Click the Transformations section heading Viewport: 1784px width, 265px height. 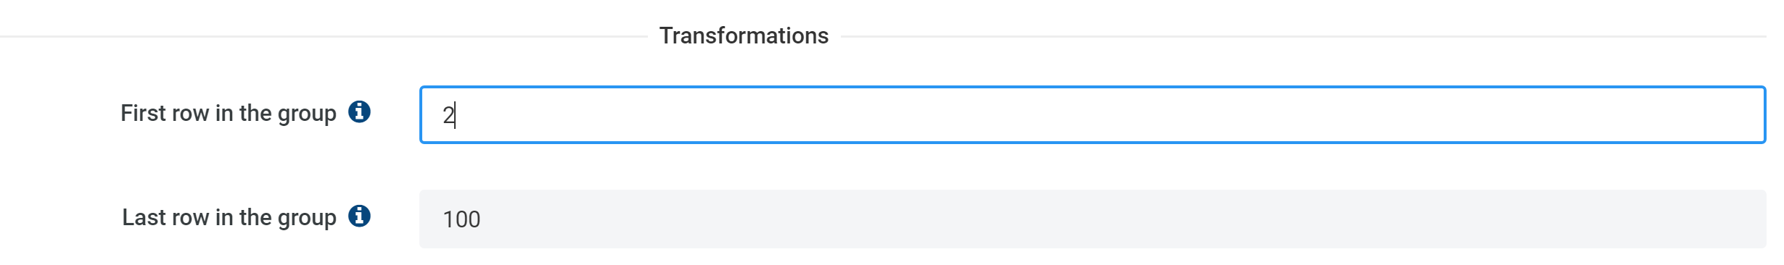pyautogui.click(x=744, y=35)
